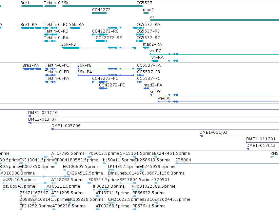Select the mad2 gene label
279x211 pixels.
coord(148,10)
